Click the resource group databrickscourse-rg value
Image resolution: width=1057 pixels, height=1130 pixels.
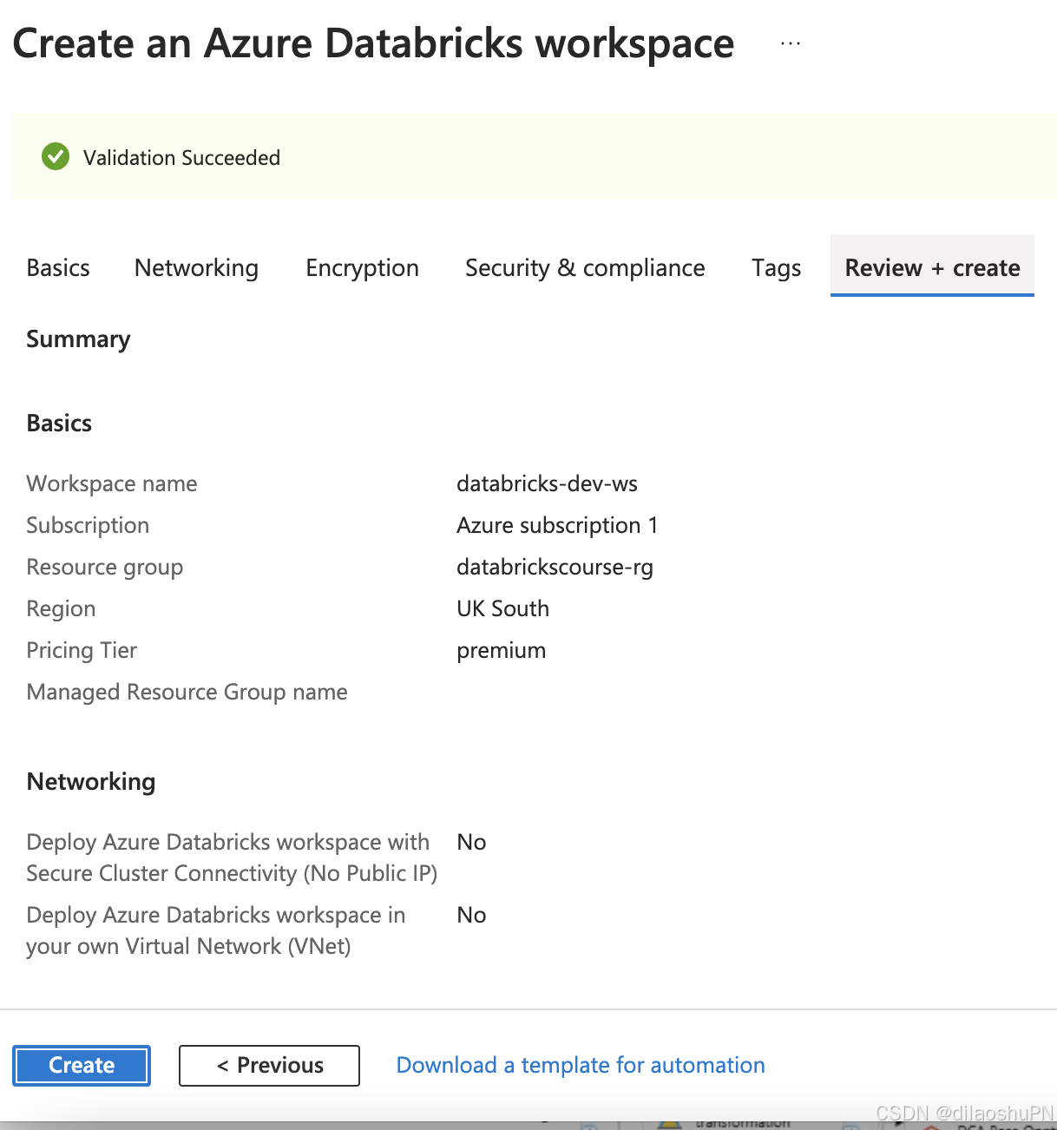(x=555, y=567)
